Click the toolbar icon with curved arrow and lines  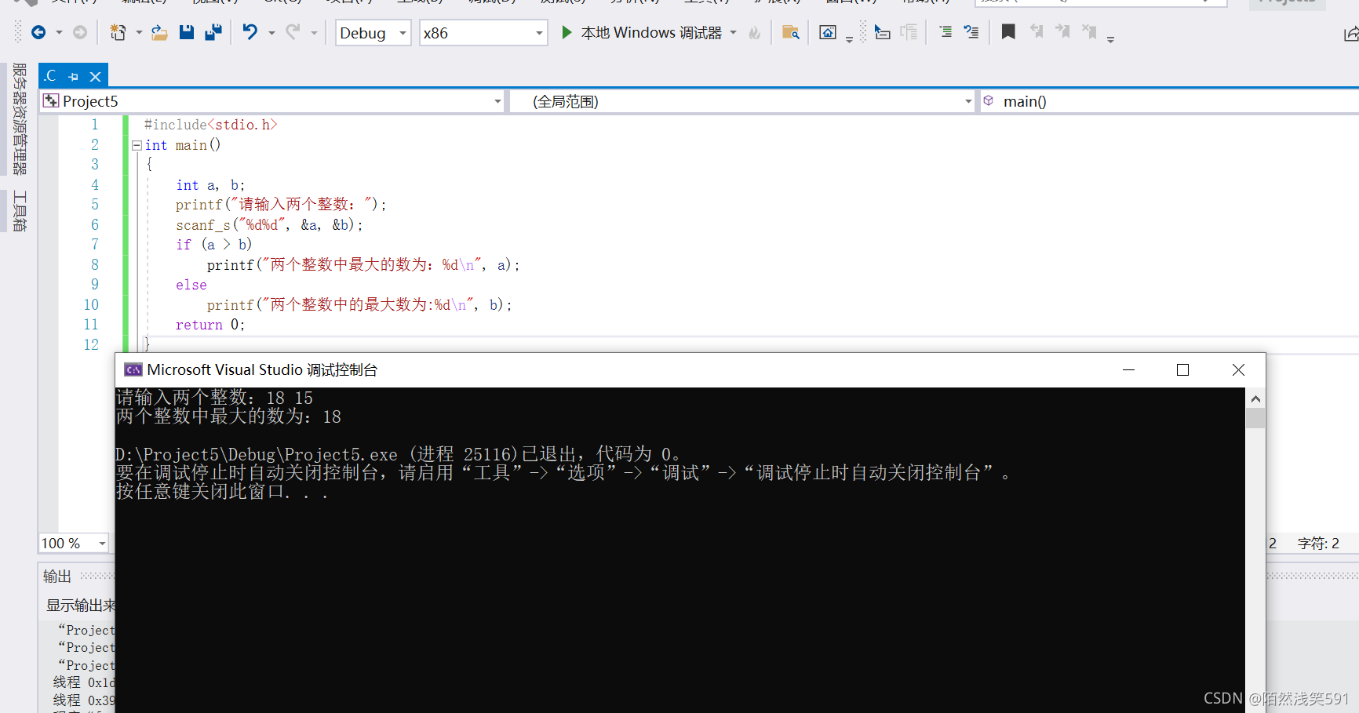pos(971,32)
